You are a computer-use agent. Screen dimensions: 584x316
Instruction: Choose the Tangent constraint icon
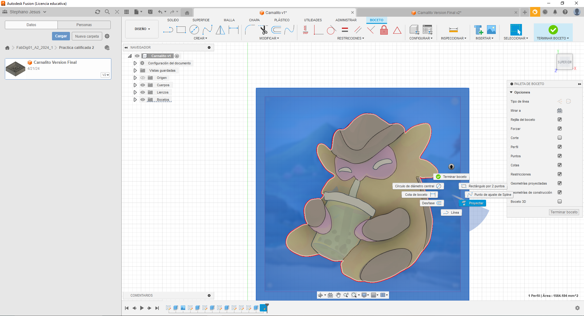point(331,30)
